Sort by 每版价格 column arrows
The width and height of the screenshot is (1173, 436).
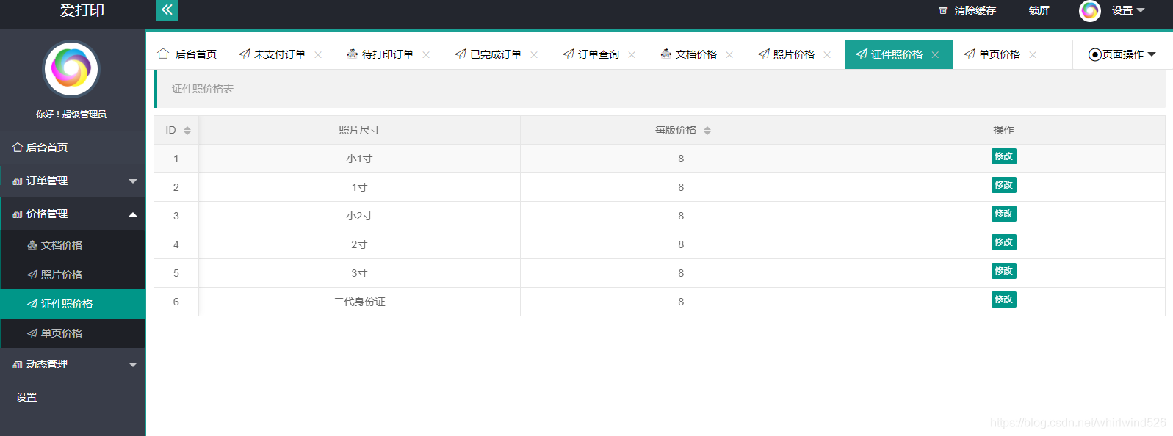707,131
